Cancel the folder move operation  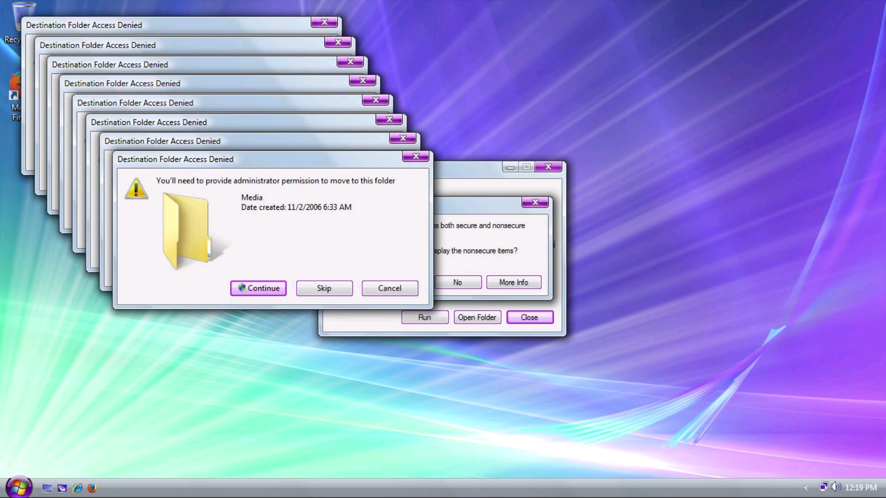pyautogui.click(x=389, y=288)
